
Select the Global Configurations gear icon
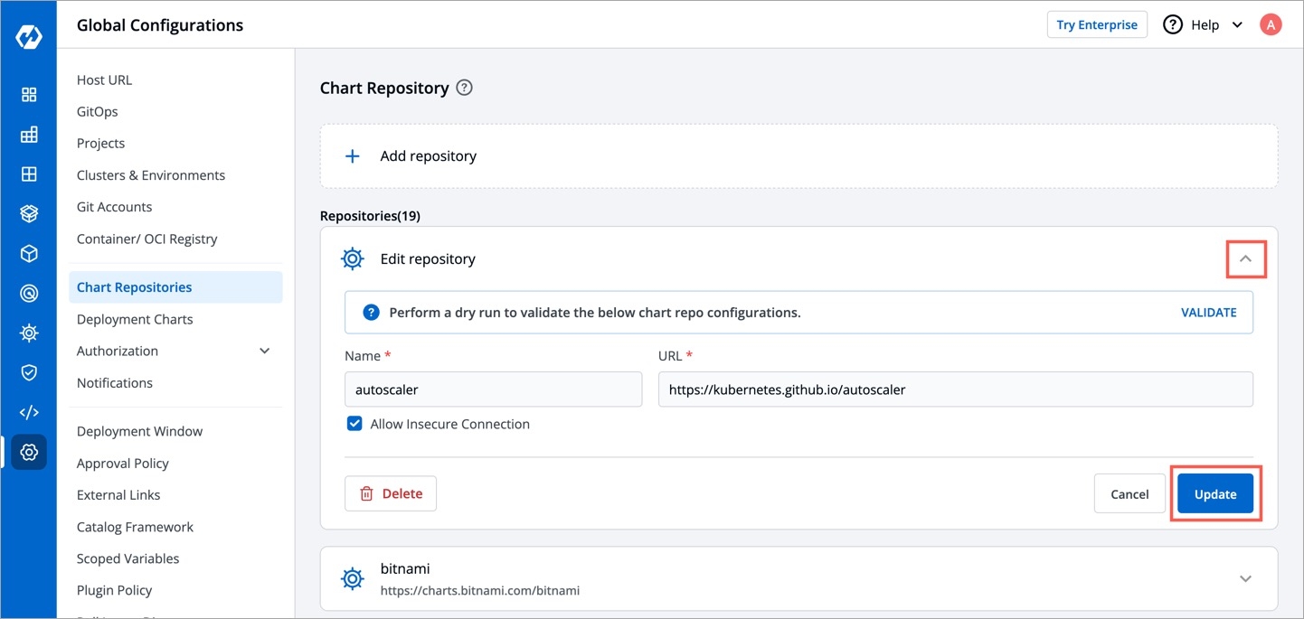pos(29,452)
